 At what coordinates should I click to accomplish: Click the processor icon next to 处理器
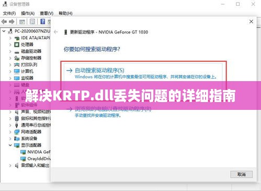(x=17, y=44)
